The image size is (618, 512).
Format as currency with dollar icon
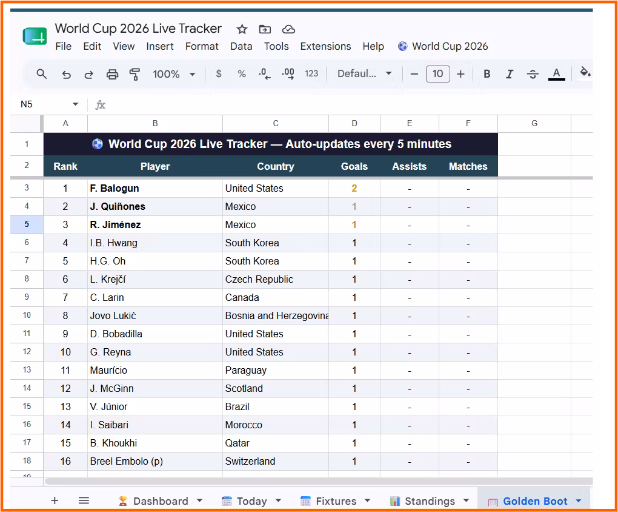tap(219, 74)
